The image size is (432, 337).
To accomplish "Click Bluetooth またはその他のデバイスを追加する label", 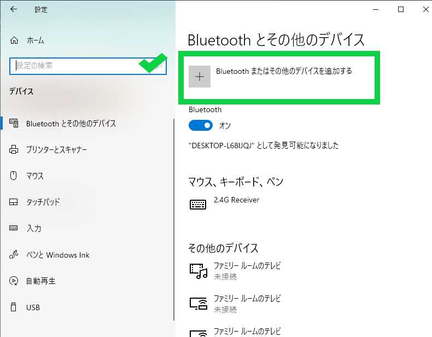I will 284,71.
